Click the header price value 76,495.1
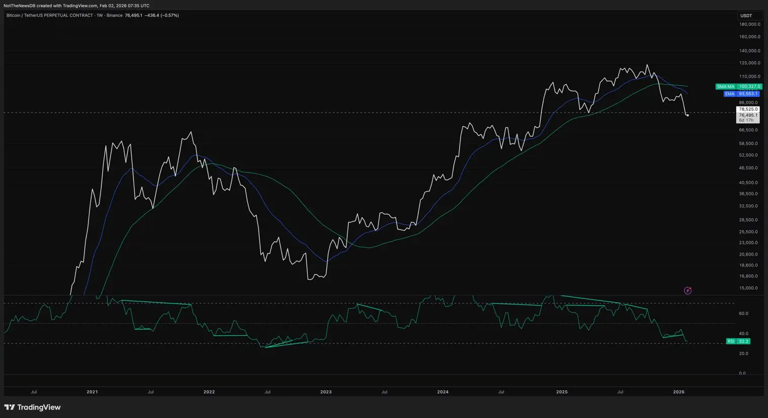Screen dimensions: 768x418 (133, 15)
